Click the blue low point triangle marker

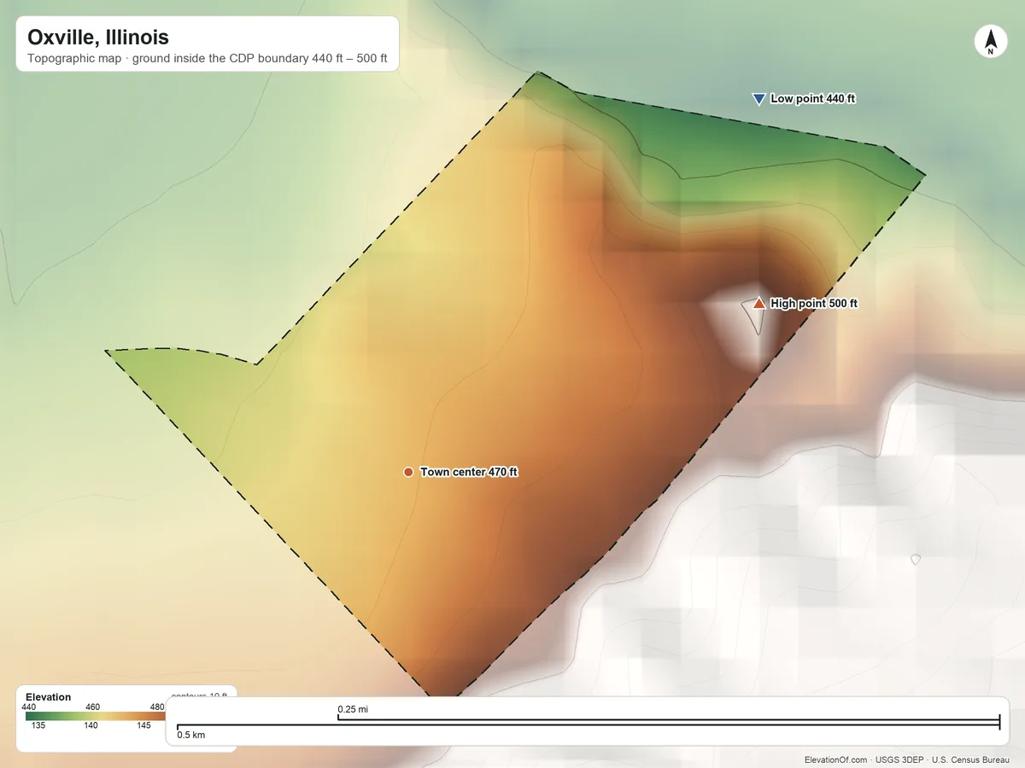[x=758, y=99]
